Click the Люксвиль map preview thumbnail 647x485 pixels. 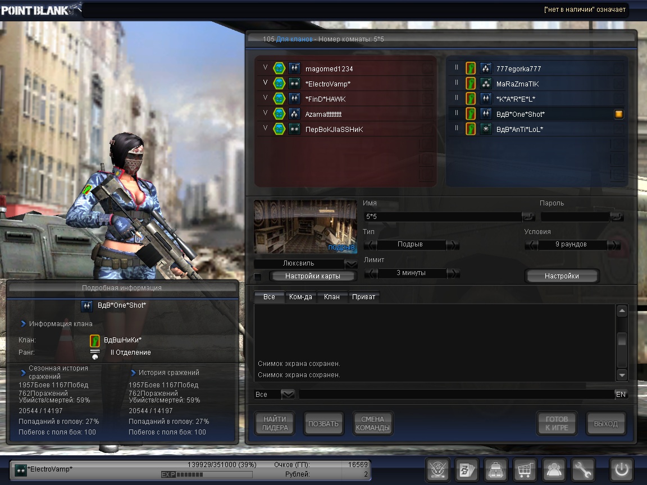(306, 227)
